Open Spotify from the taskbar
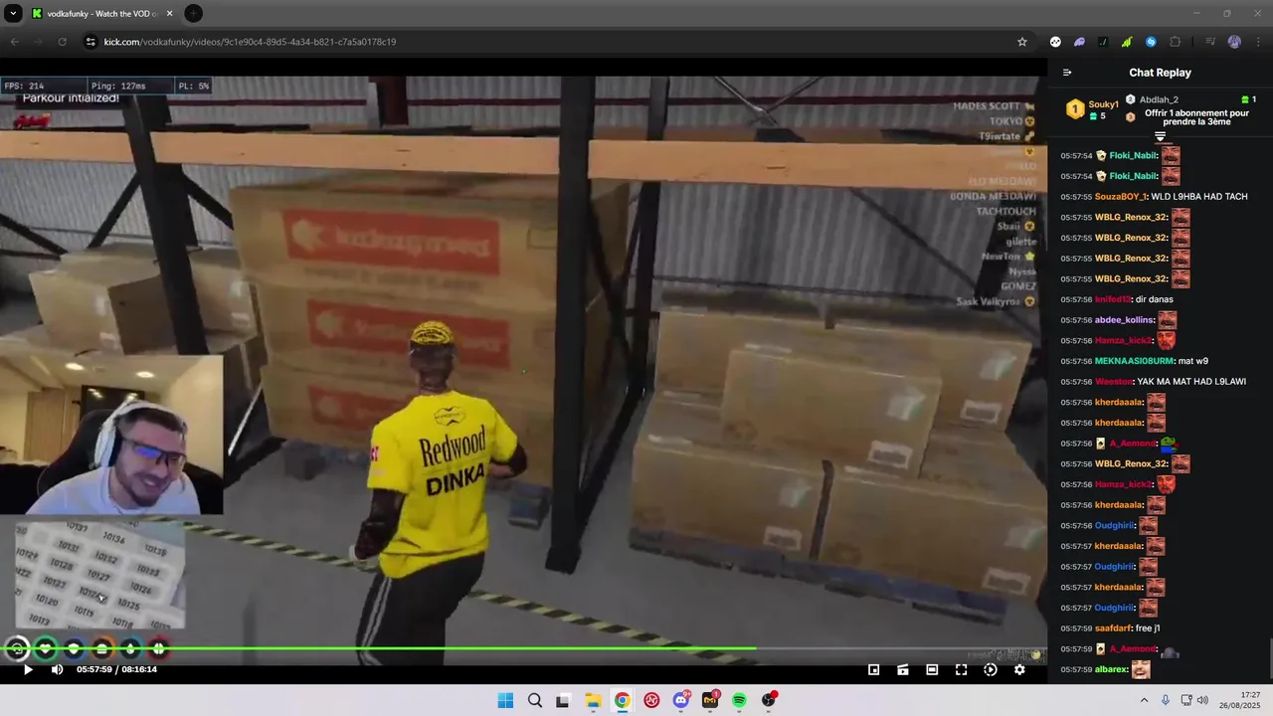 pos(739,700)
